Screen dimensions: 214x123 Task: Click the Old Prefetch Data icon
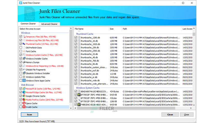pyautogui.click(x=24, y=48)
